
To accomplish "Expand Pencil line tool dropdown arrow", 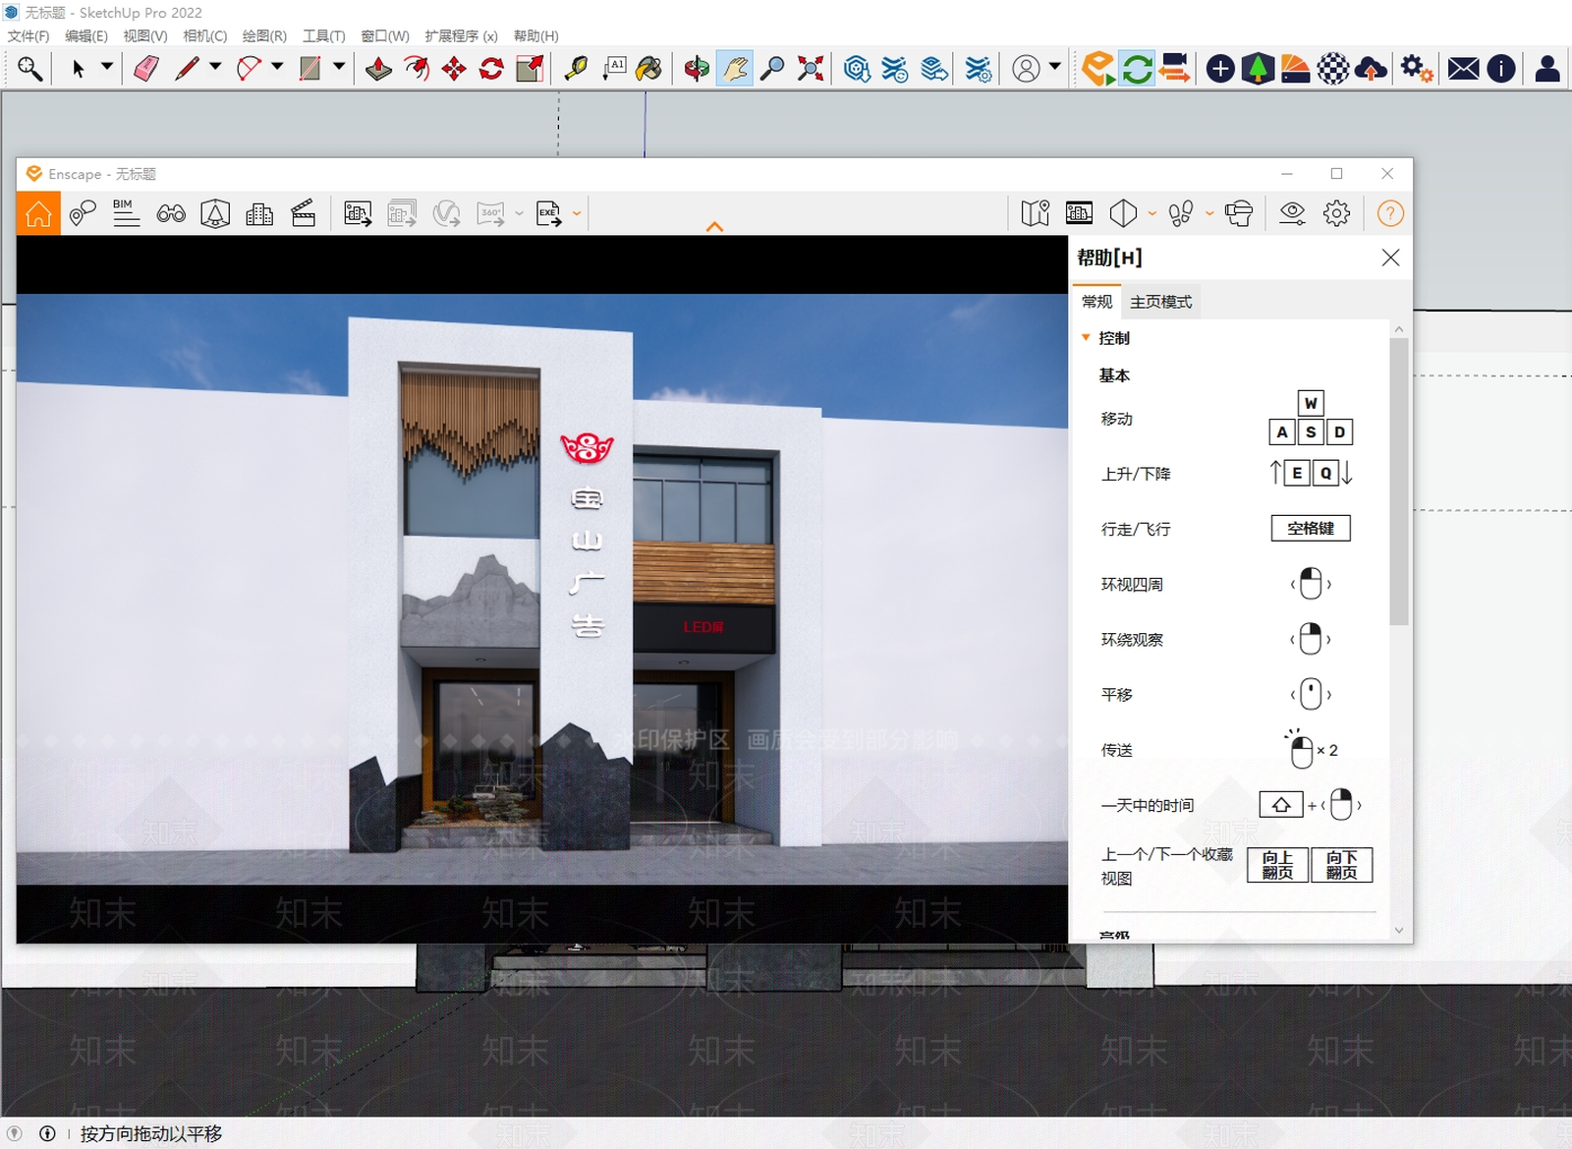I will click(215, 67).
